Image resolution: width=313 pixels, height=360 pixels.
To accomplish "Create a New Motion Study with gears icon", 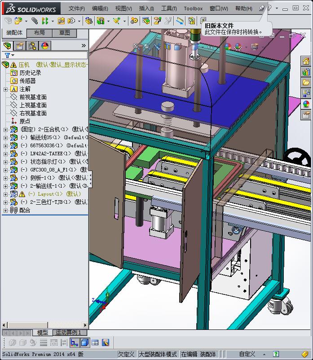I will pos(134,21).
